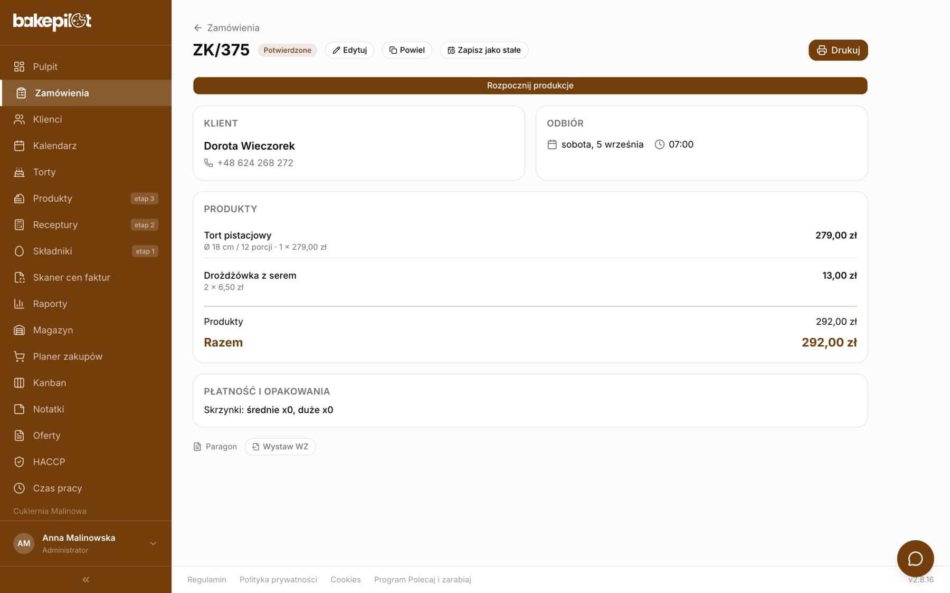The height and width of the screenshot is (593, 950).
Task: Open Kalendarz calendar icon in sidebar
Action: [x=19, y=145]
